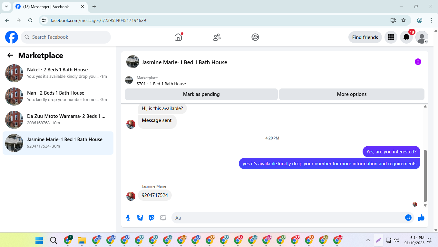The width and height of the screenshot is (438, 247).
Task: Open Chrome's three-dot menu
Action: click(431, 20)
